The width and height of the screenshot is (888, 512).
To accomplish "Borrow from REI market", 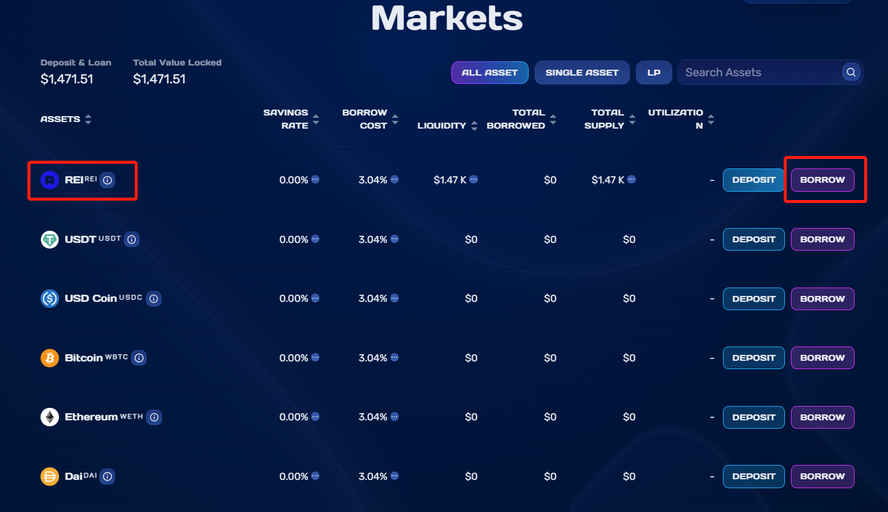I will tap(822, 180).
